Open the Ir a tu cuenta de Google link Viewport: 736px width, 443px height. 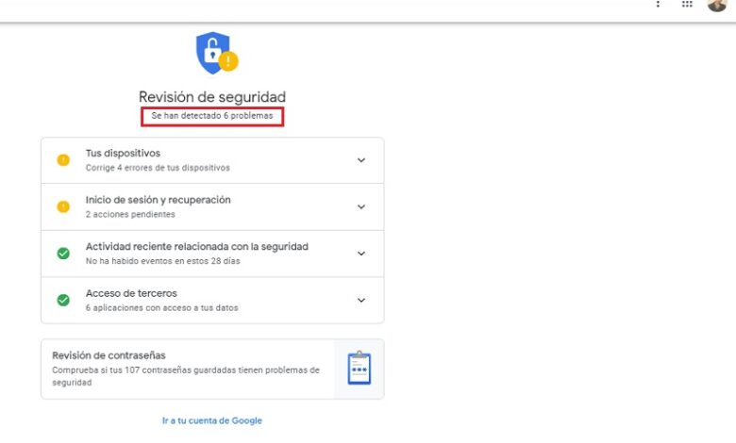(x=212, y=420)
